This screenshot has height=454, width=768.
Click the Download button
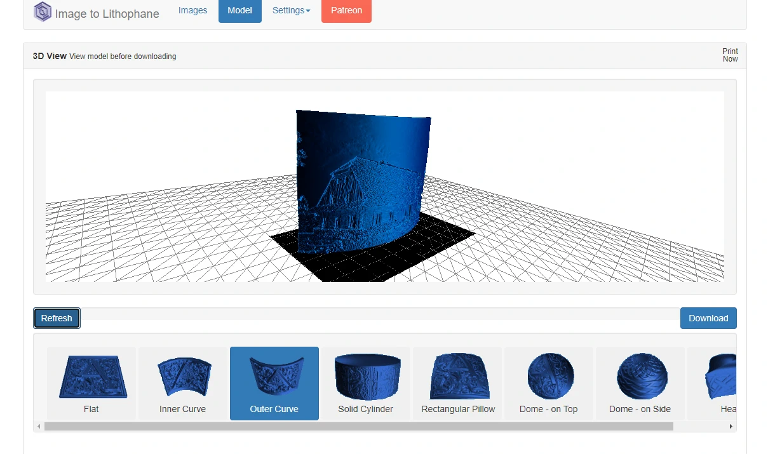coord(708,318)
